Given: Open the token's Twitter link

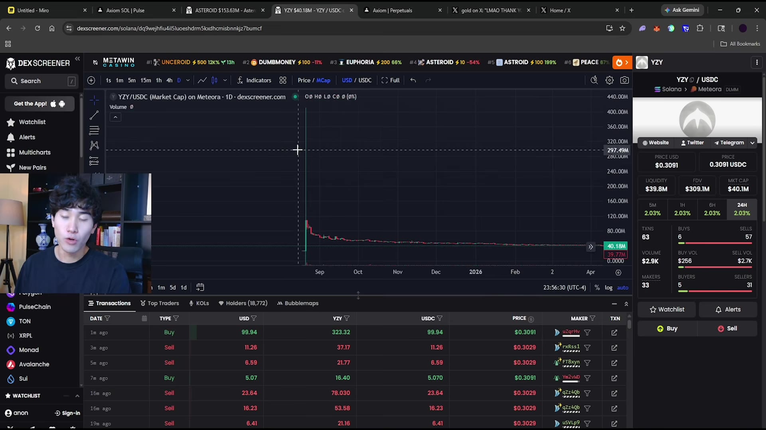Looking at the screenshot, I should click(x=693, y=143).
